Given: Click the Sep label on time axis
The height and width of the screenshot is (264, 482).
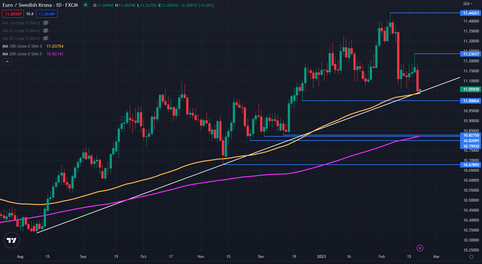Looking at the screenshot, I should (83, 257).
